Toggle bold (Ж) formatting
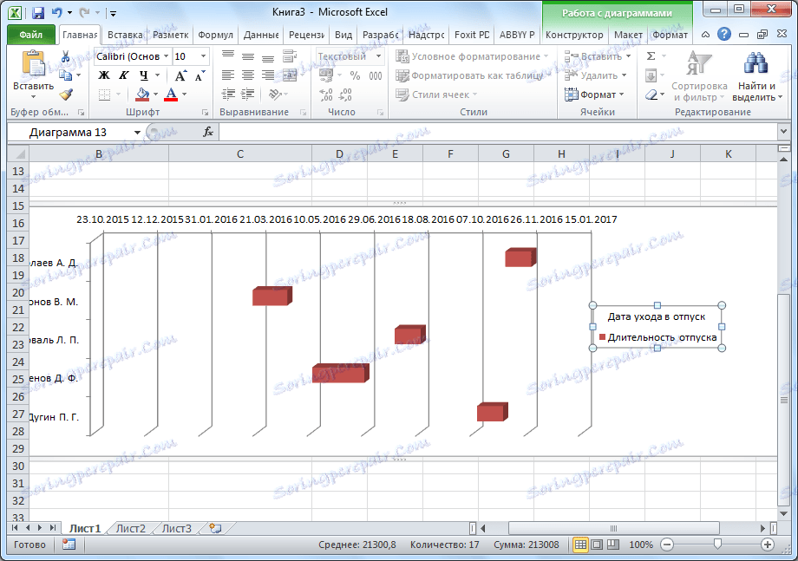 (104, 75)
